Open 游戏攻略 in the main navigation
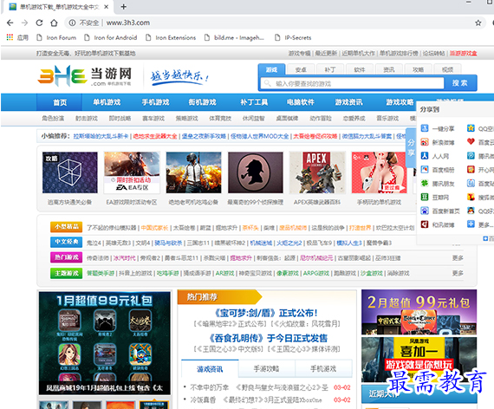 [400, 102]
